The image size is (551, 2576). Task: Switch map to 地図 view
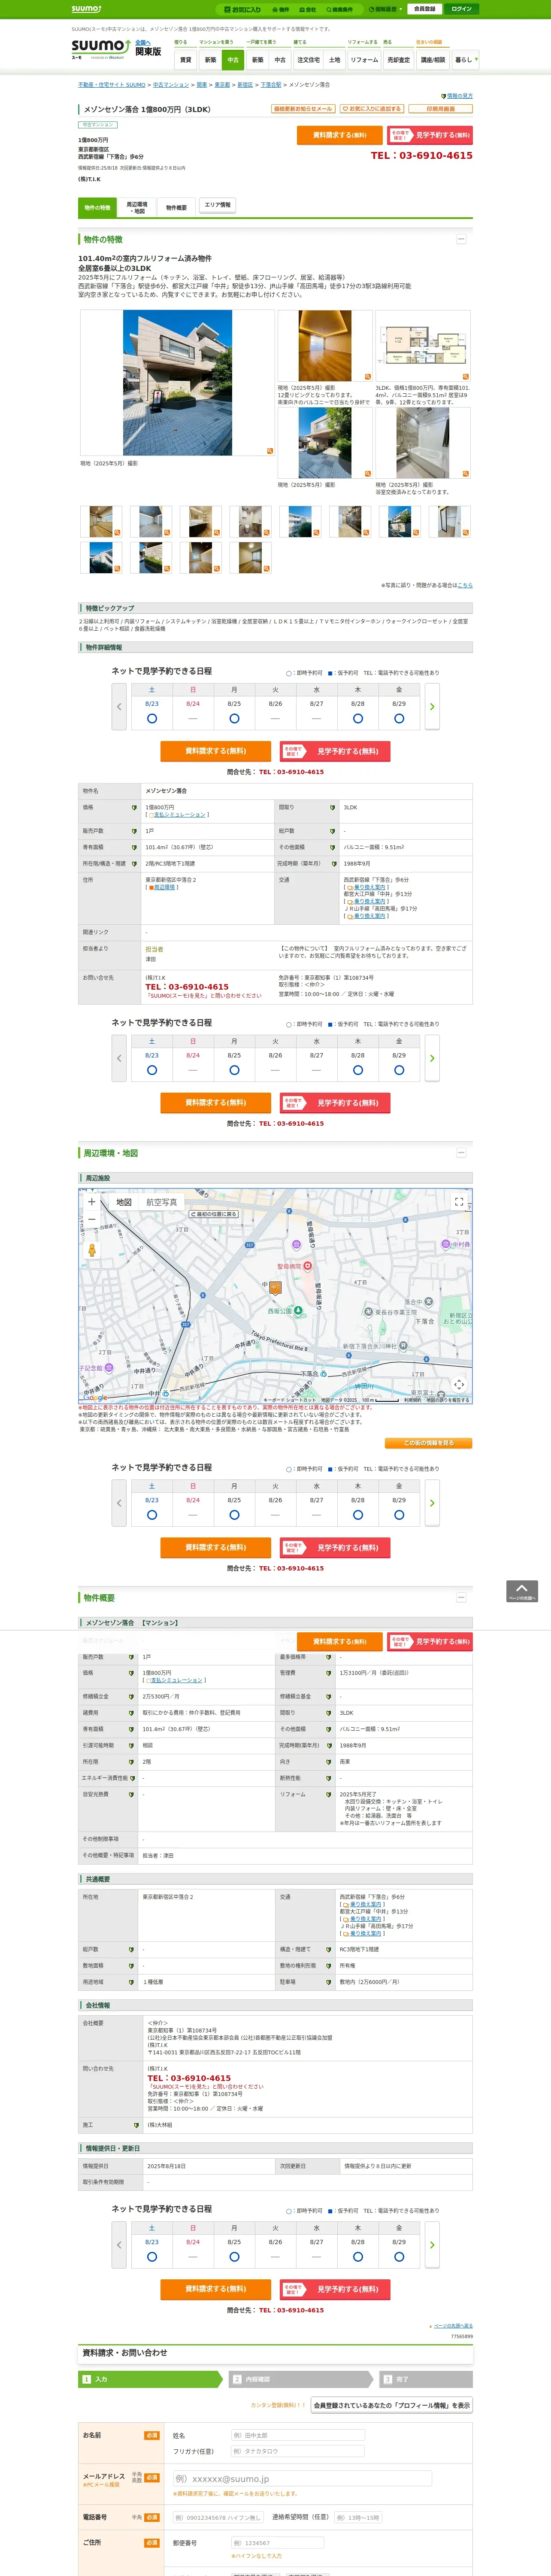coord(124,1203)
